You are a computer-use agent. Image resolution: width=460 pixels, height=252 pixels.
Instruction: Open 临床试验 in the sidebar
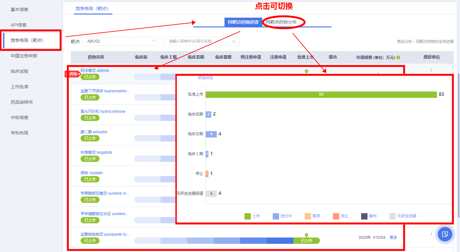(x=20, y=71)
